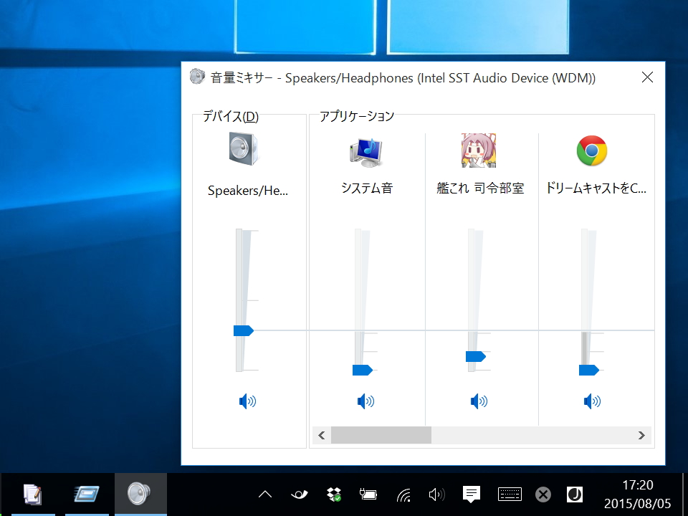Click the Speakers/Headphones device speaker icon

click(x=241, y=149)
